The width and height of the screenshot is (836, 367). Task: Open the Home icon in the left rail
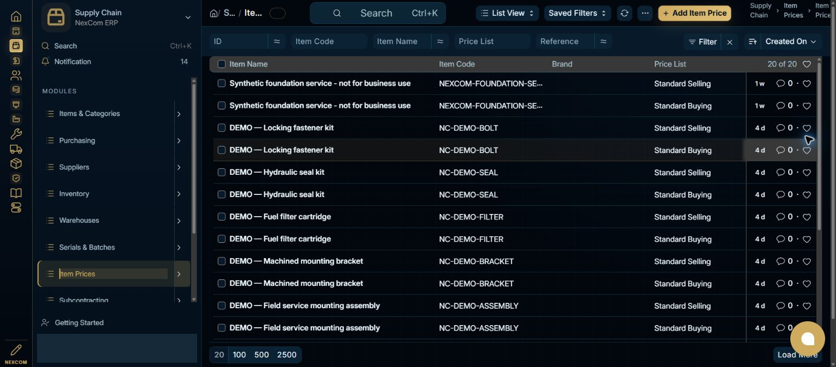[x=16, y=16]
